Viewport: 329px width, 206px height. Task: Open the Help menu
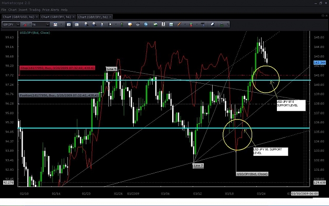point(64,10)
